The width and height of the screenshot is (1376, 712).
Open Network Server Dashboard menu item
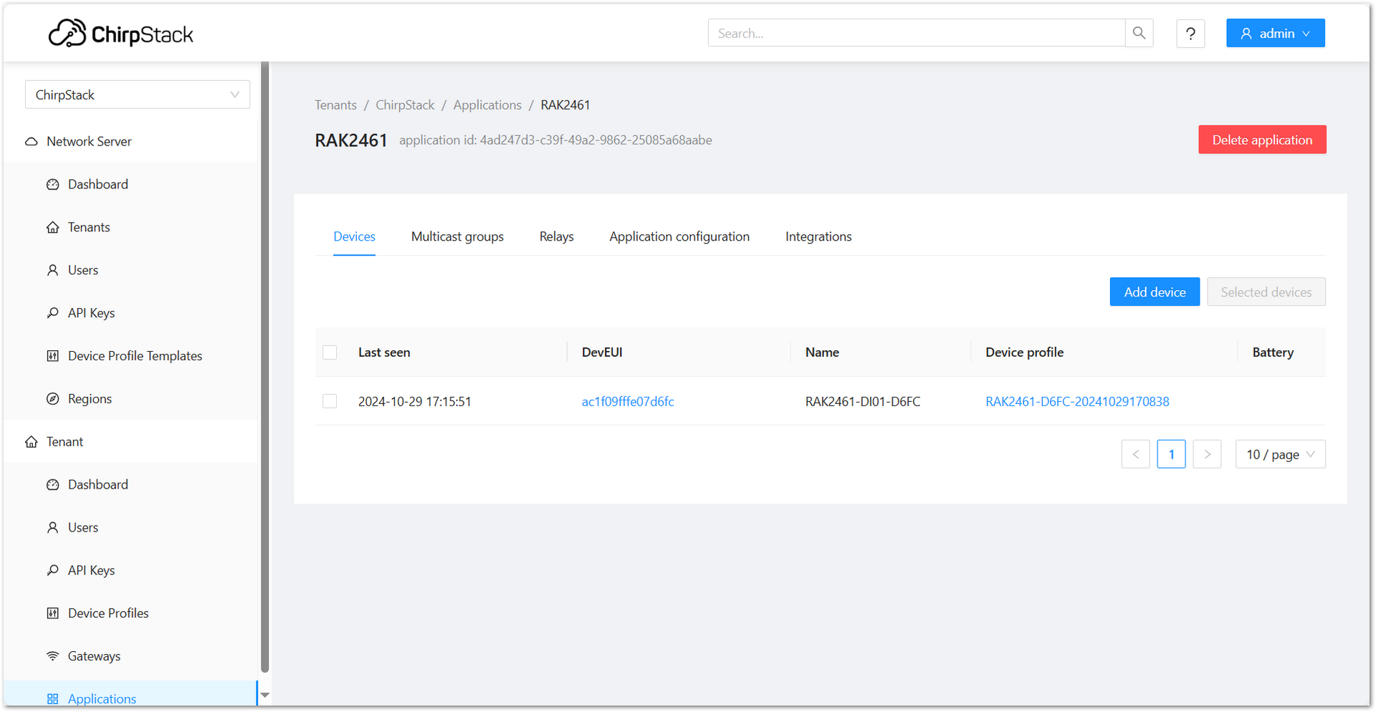point(131,185)
